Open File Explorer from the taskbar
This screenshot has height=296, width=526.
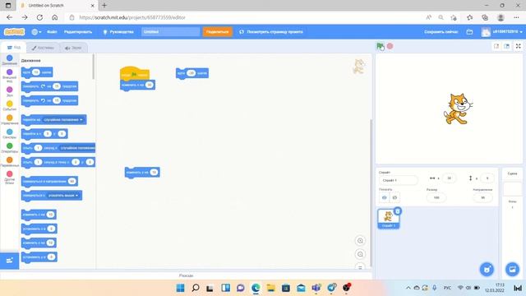270,288
